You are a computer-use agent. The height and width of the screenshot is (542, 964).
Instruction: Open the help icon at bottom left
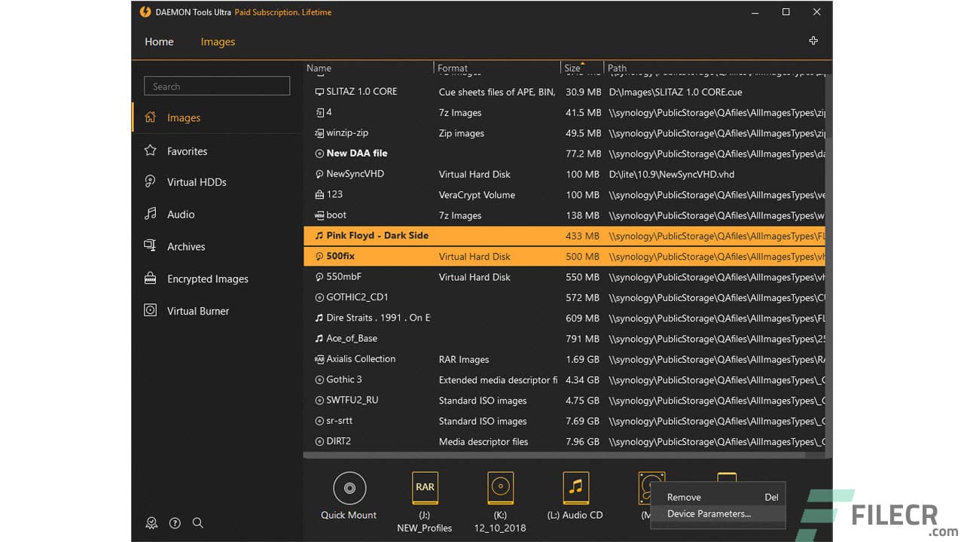175,522
